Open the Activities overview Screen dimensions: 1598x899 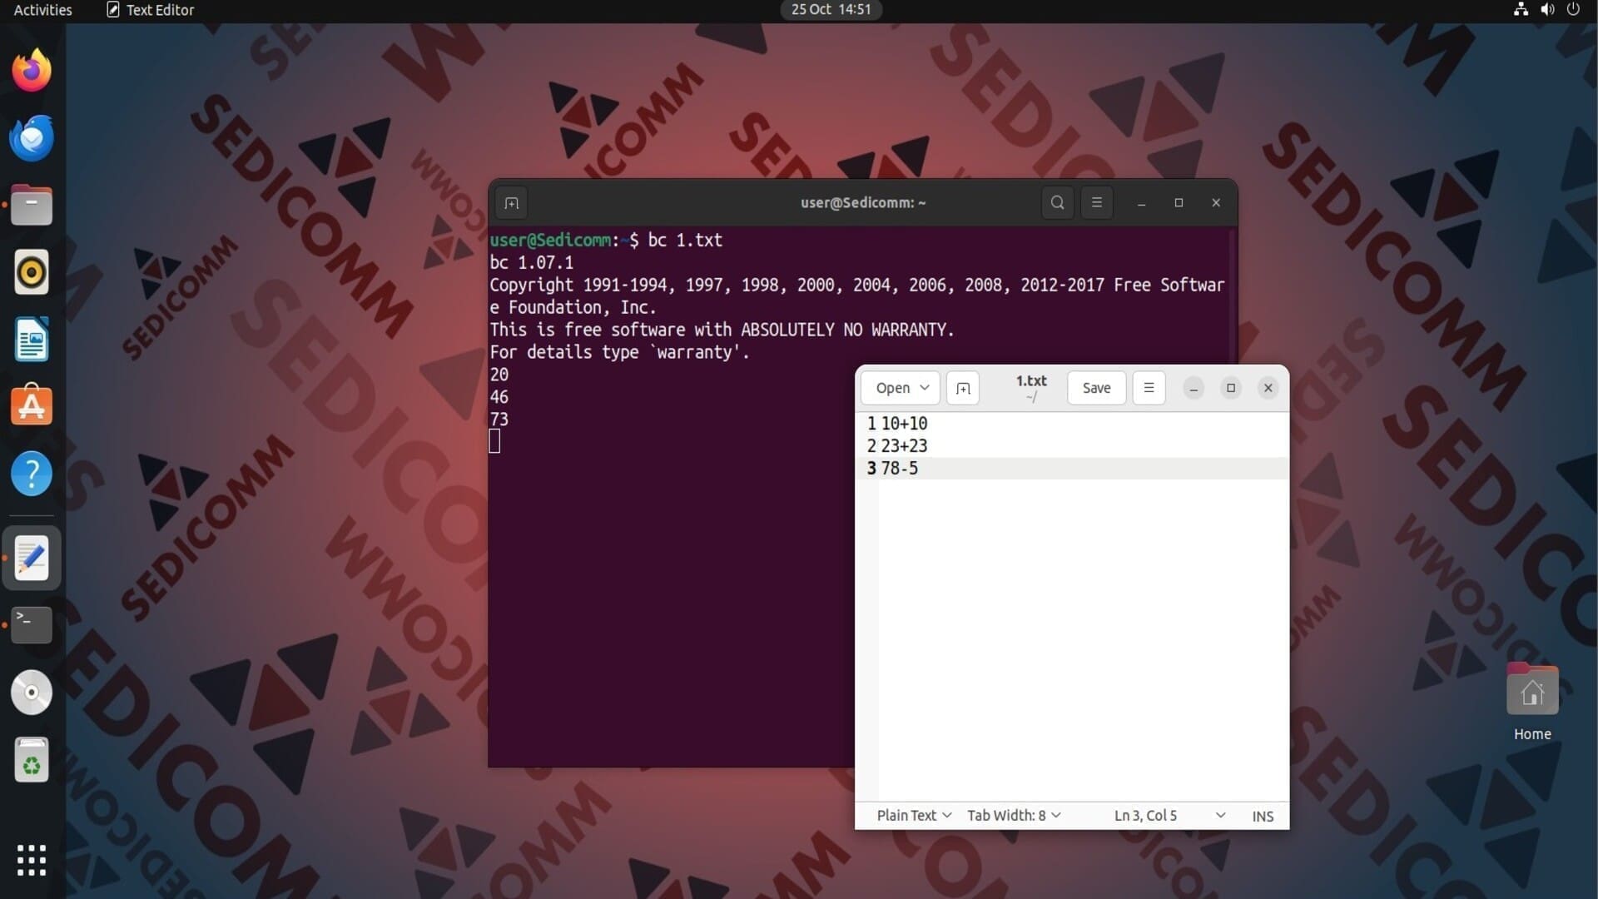point(43,10)
